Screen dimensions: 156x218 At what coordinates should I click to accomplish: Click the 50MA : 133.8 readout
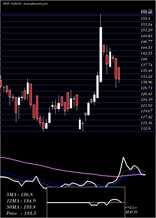21,207
